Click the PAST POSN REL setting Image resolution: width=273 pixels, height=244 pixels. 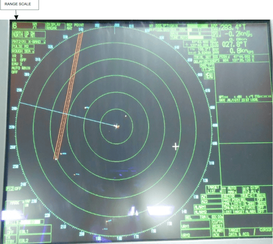coord(238,200)
